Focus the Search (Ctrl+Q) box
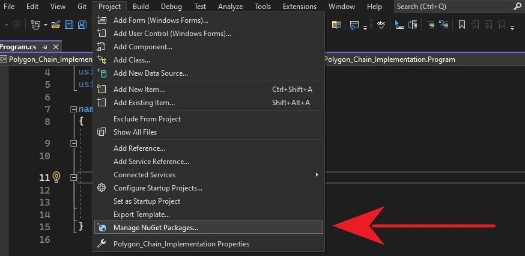 (x=460, y=7)
